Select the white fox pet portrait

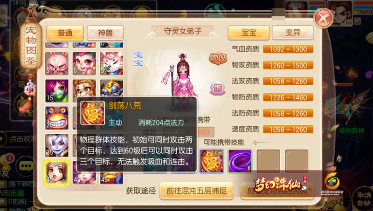pos(111,63)
